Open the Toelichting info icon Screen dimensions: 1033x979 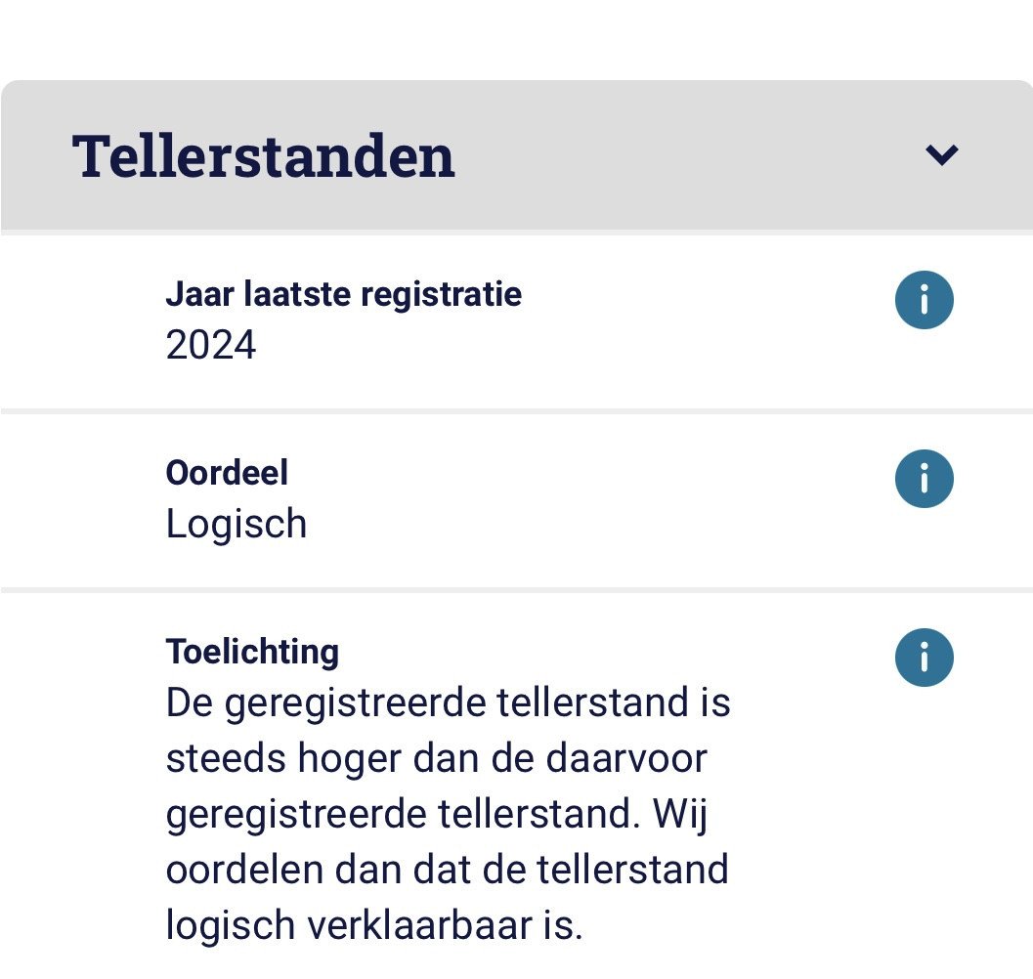pos(924,658)
